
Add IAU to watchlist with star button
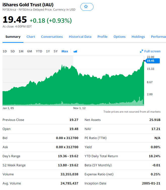(x=87, y=7)
